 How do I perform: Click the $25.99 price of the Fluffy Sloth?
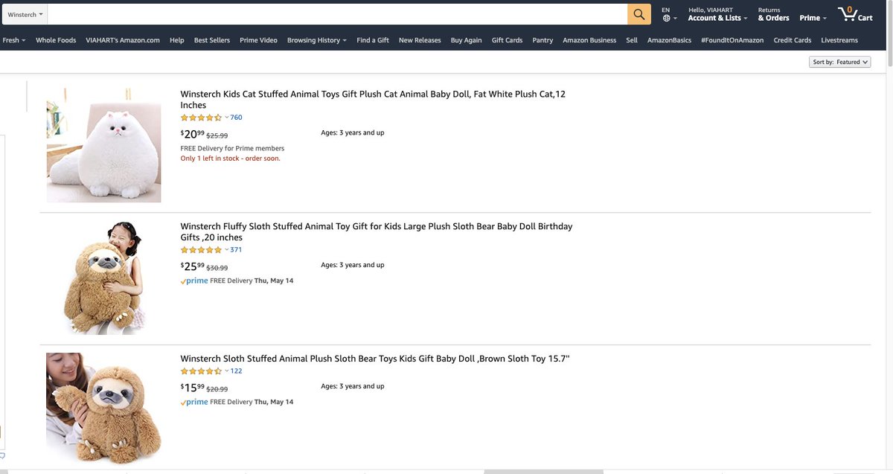(x=192, y=266)
